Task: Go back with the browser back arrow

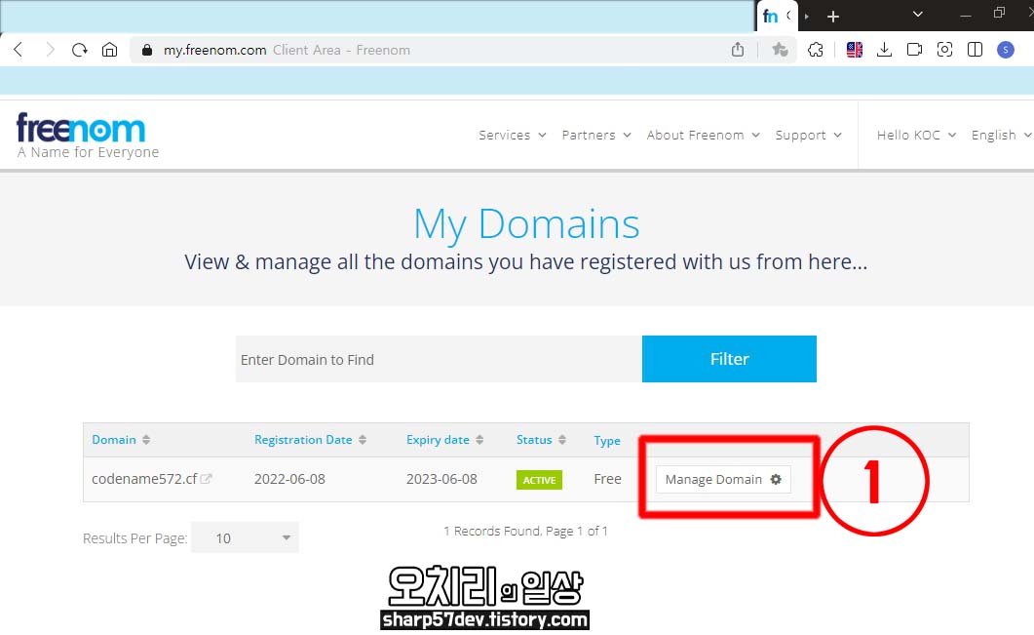Action: point(19,50)
